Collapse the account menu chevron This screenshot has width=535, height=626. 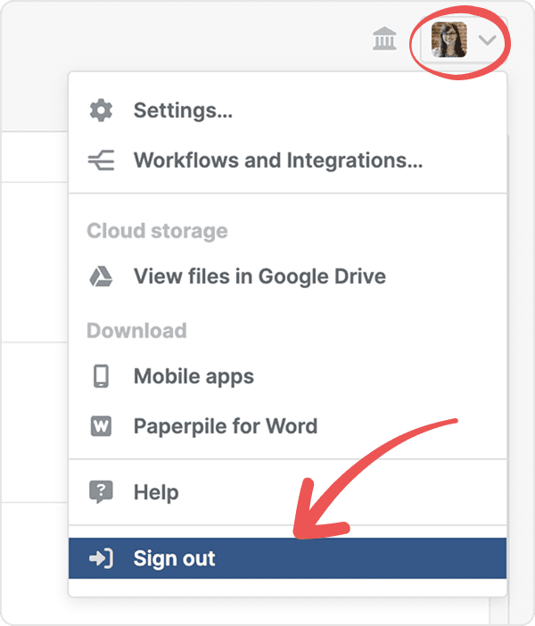pos(487,40)
